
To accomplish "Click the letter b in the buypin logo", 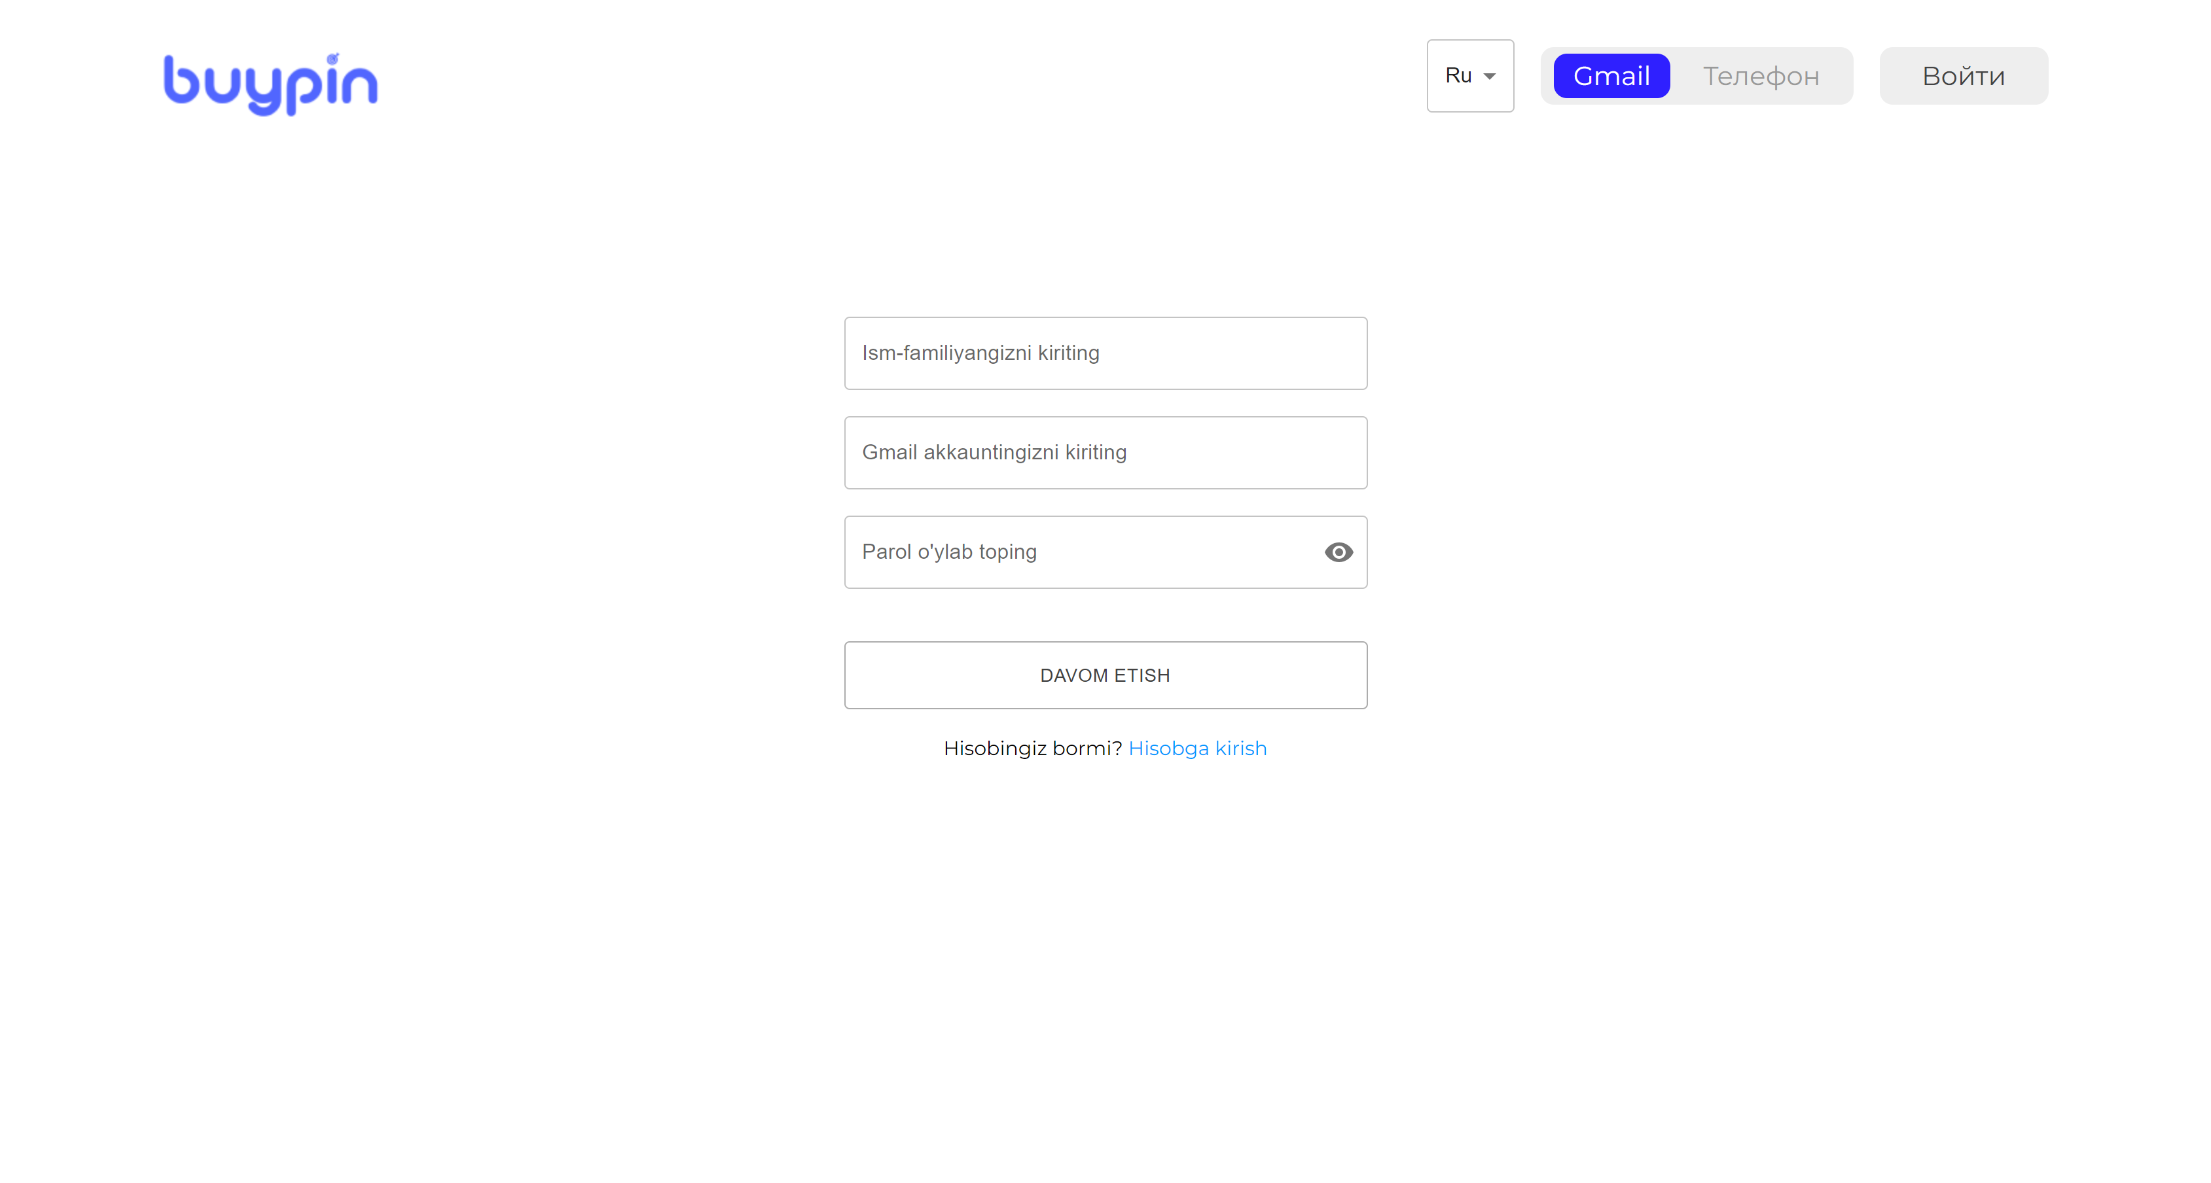I will (181, 80).
